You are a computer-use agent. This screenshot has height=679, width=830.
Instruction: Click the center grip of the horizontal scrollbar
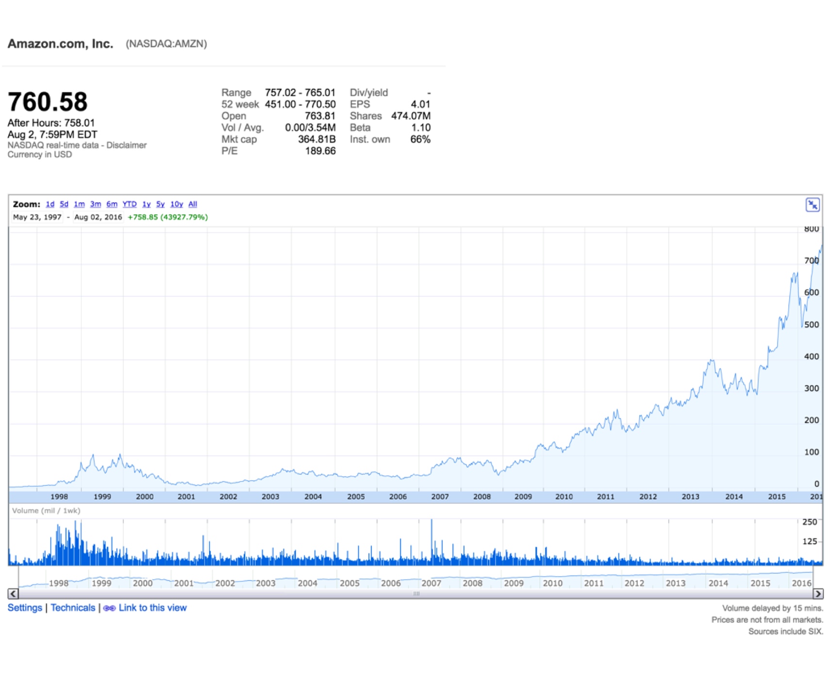[416, 594]
